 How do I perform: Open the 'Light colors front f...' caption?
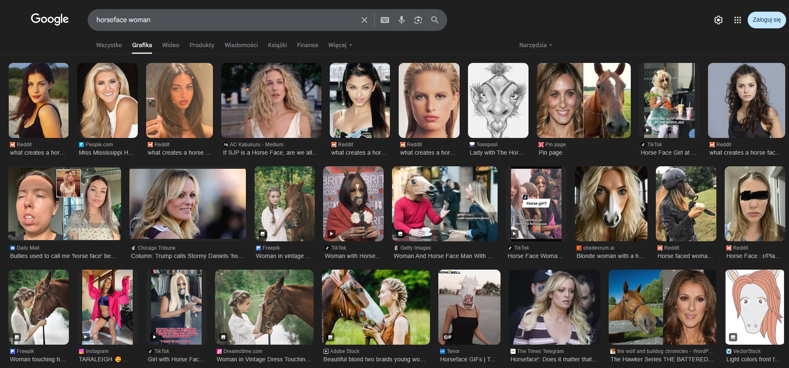pyautogui.click(x=753, y=359)
